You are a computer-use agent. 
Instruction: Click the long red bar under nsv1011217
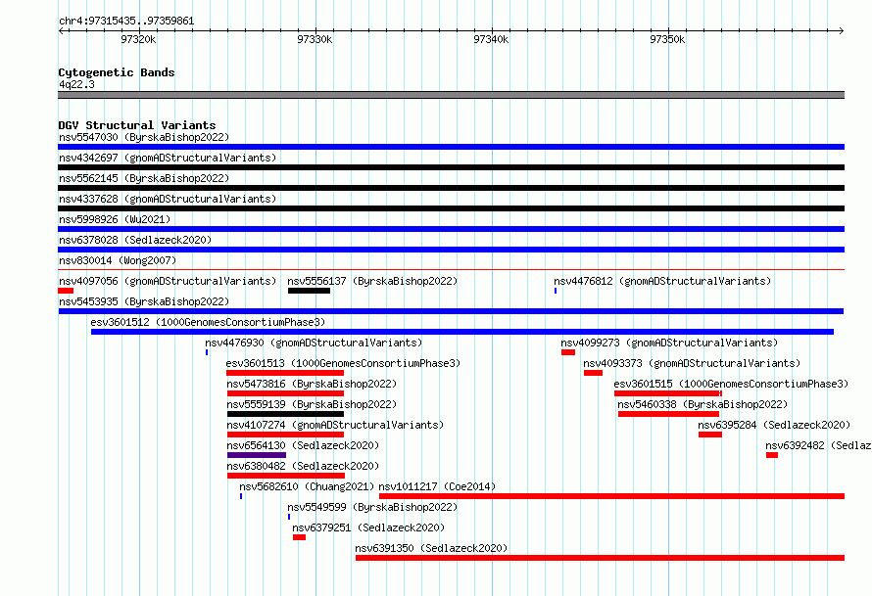[x=611, y=496]
